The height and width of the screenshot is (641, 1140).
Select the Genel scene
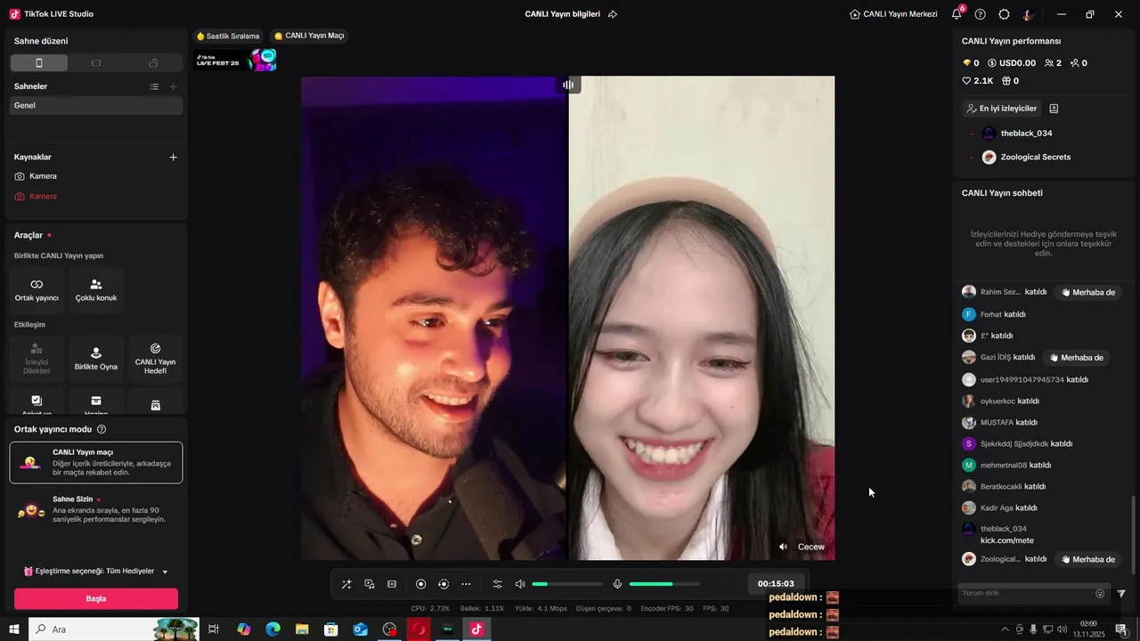click(96, 105)
